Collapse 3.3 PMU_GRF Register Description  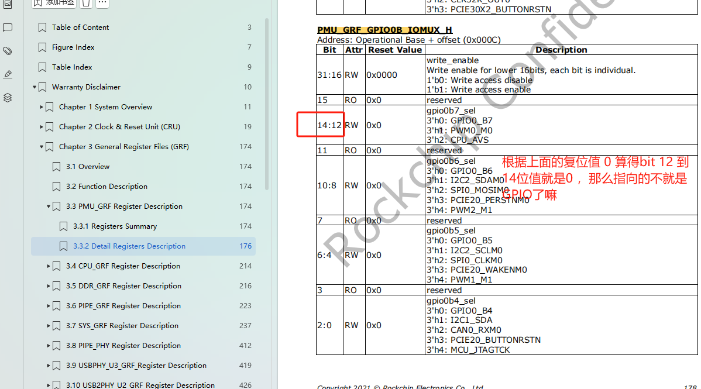tap(49, 206)
